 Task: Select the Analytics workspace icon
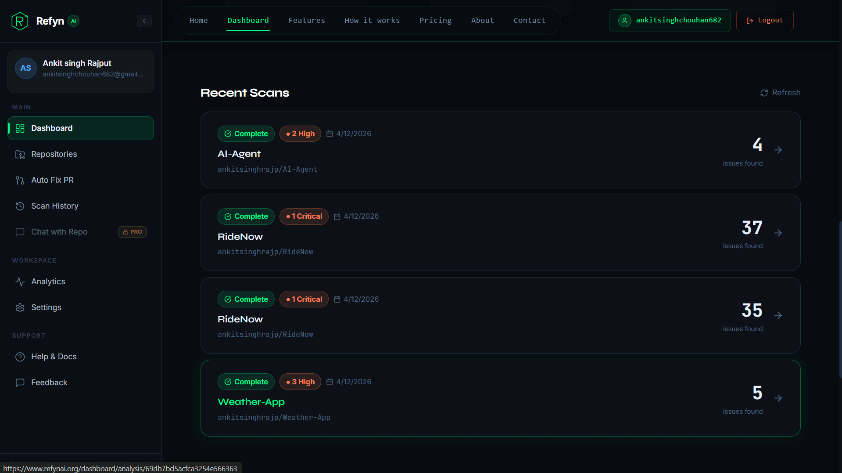tap(20, 282)
